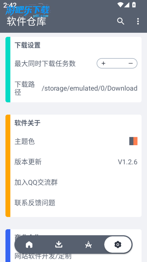Open the compass tools tab icon
This screenshot has width=147, height=262.
88,245
